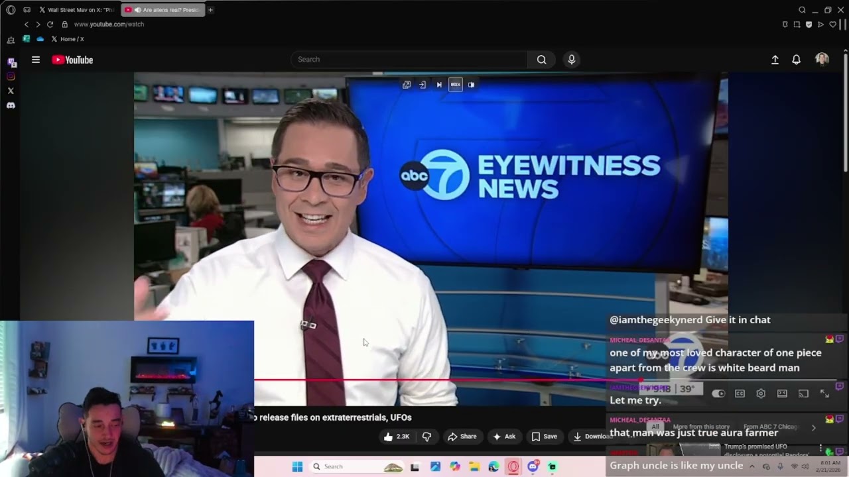
Task: Pop out the video with detach icon
Action: [407, 85]
